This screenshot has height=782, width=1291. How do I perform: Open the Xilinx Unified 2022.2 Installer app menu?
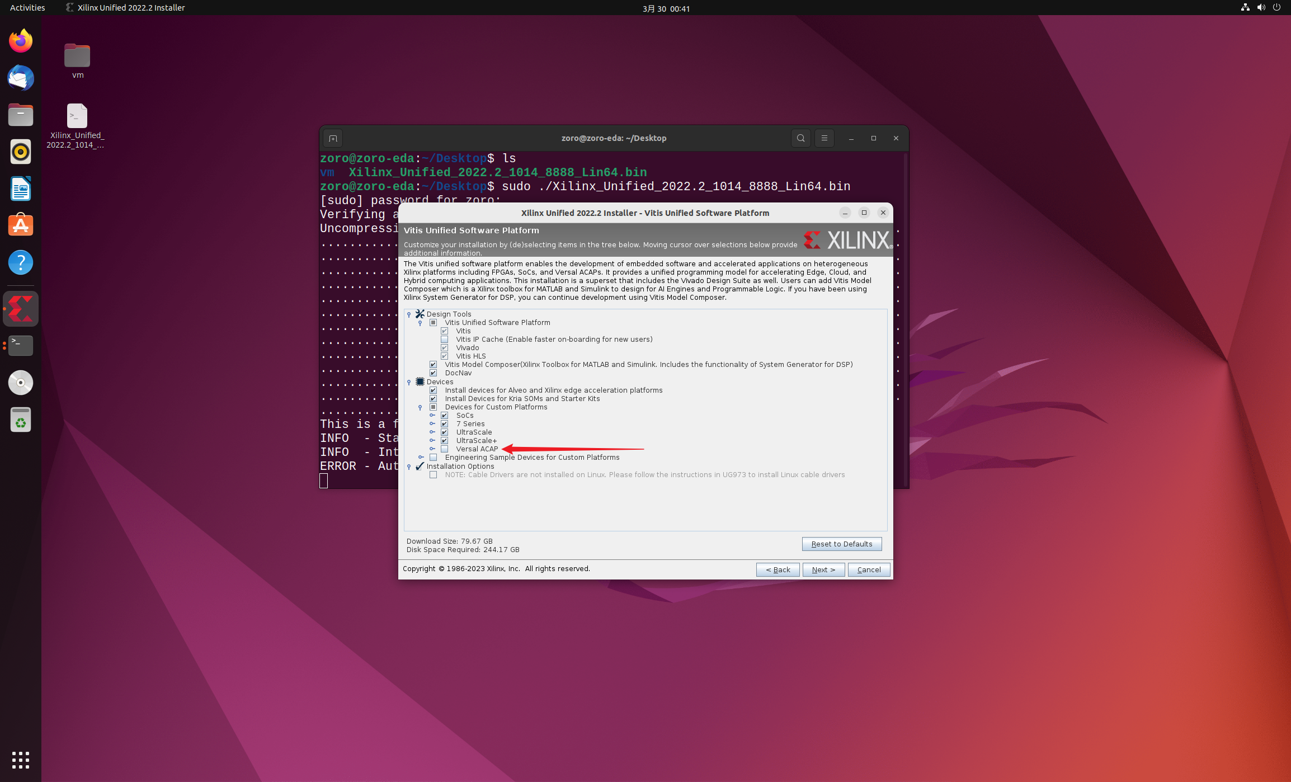pos(125,8)
